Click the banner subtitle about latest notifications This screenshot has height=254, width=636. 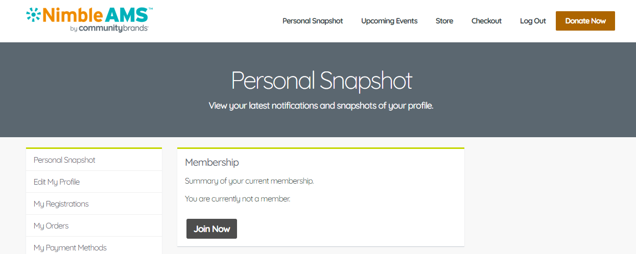click(321, 106)
